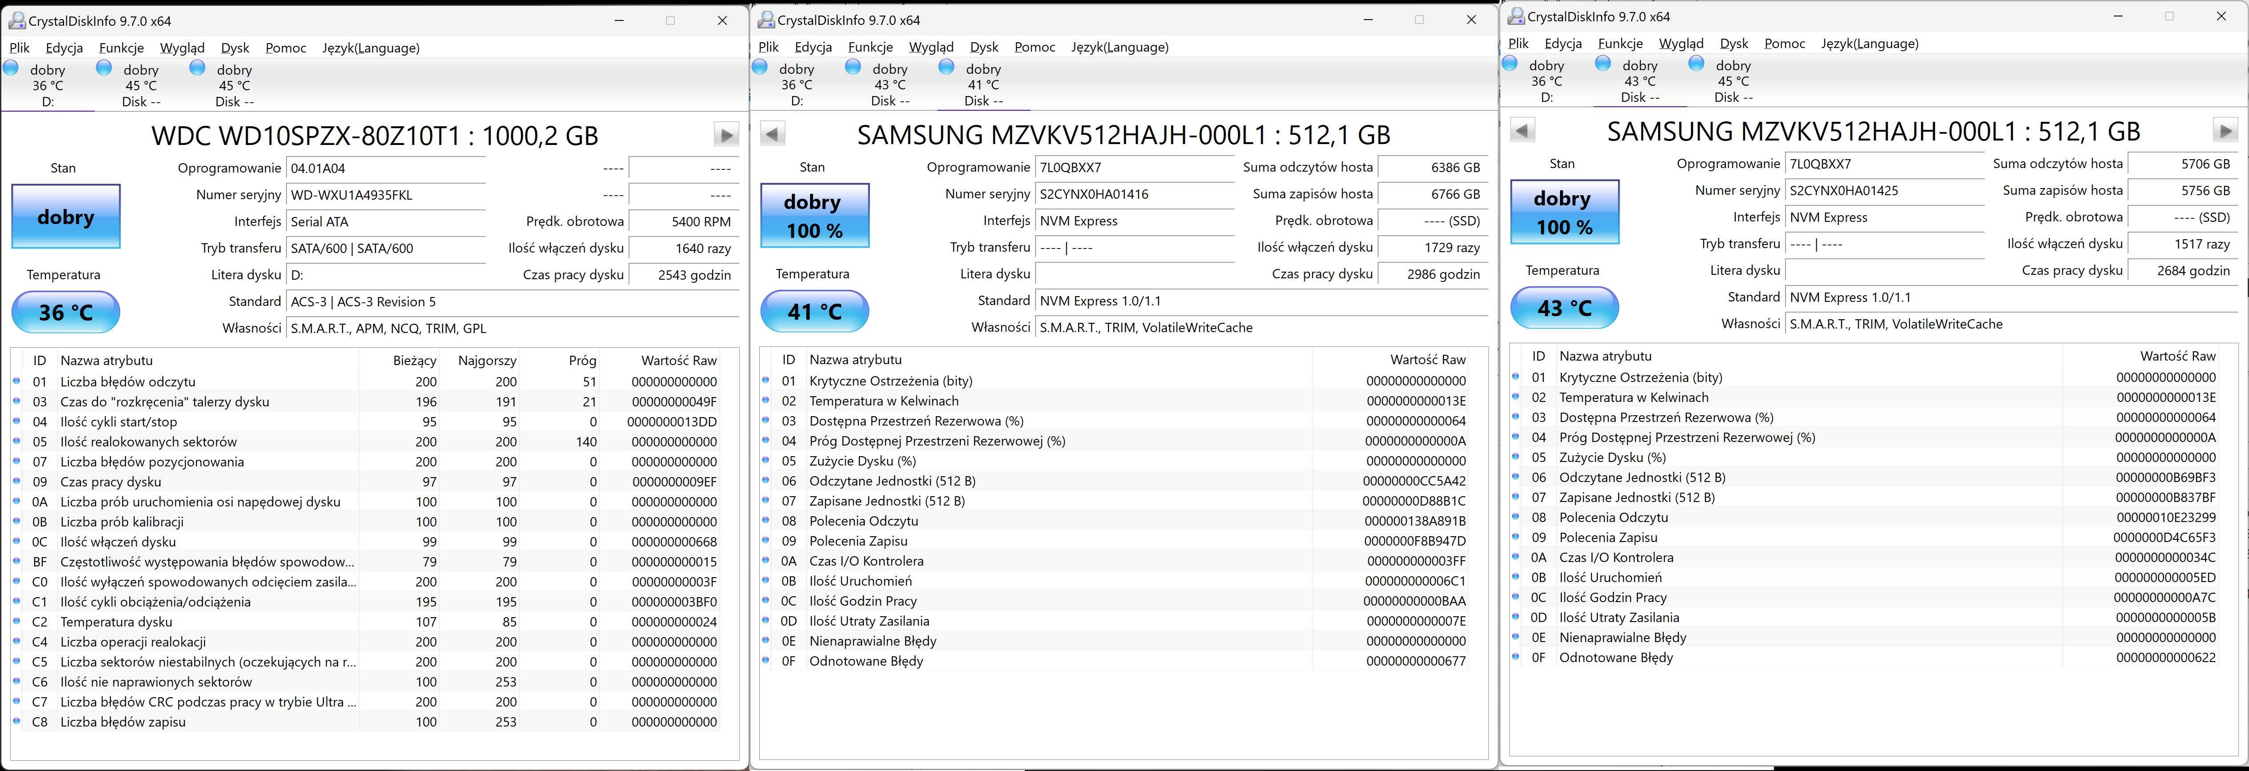The height and width of the screenshot is (771, 2249).
Task: Select the 45 °C disk orb in right window
Action: 1697,64
